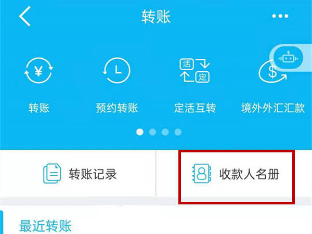Select the 最近转账 section header
312x234 pixels.
(x=45, y=226)
